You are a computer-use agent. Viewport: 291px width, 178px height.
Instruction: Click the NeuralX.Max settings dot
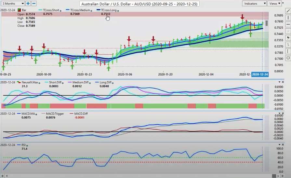39,83
